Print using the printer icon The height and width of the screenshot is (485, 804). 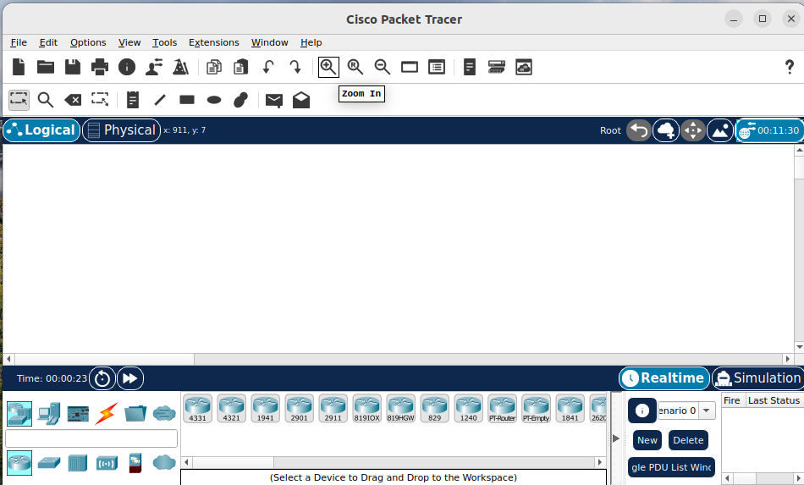tap(100, 67)
